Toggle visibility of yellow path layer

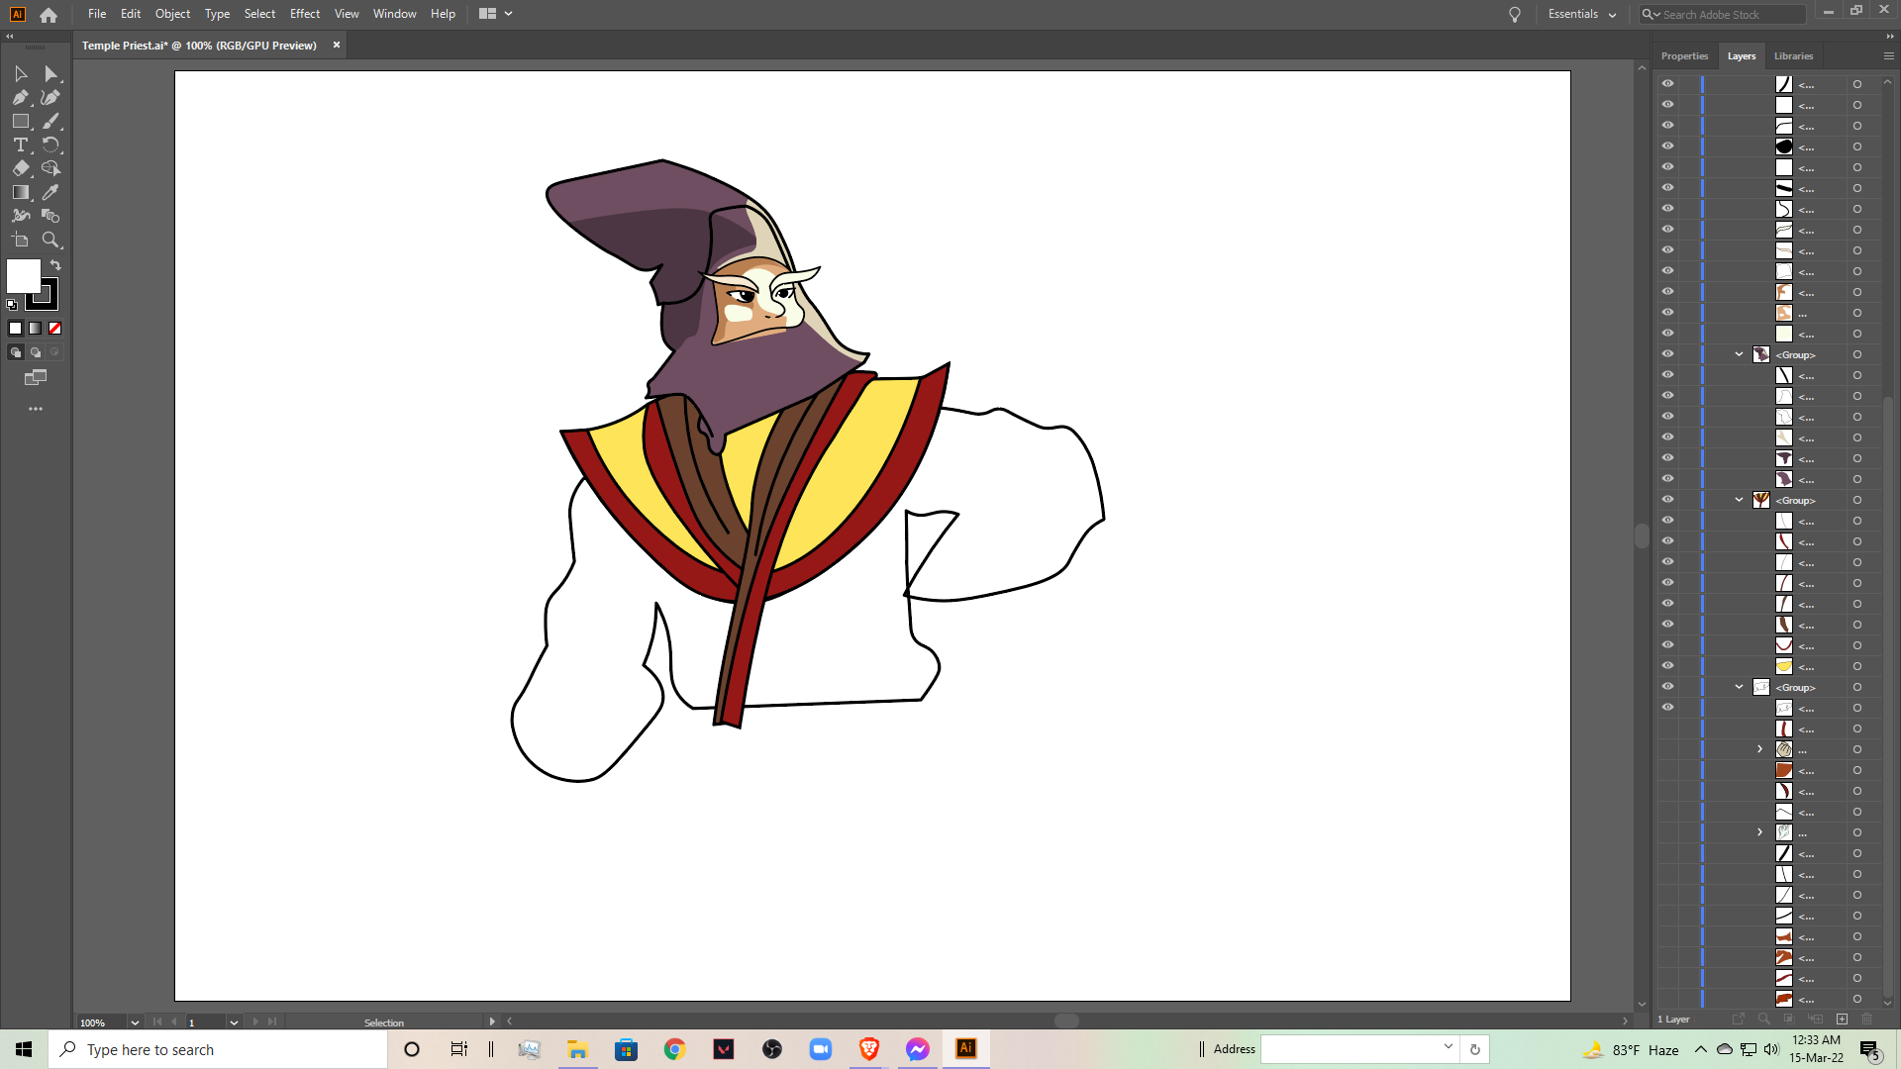[x=1667, y=666]
